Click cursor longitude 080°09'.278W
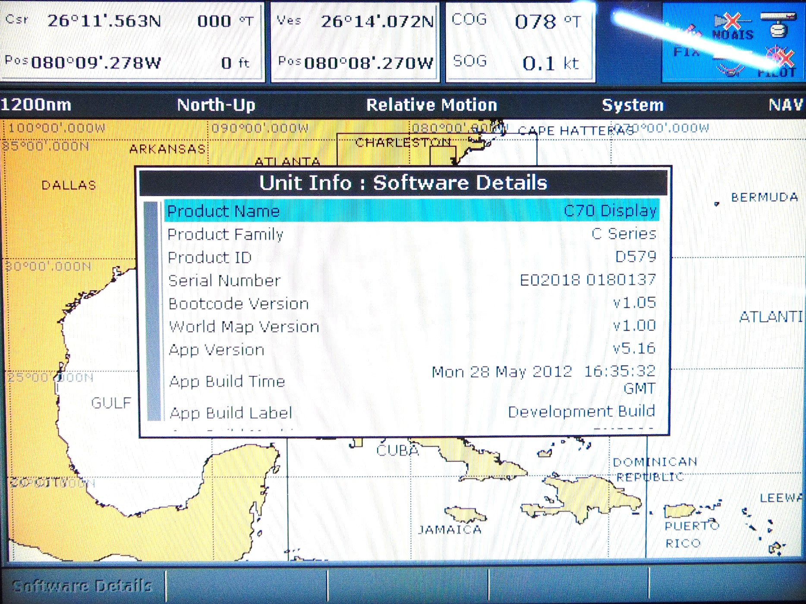Image resolution: width=806 pixels, height=604 pixels. tap(96, 63)
